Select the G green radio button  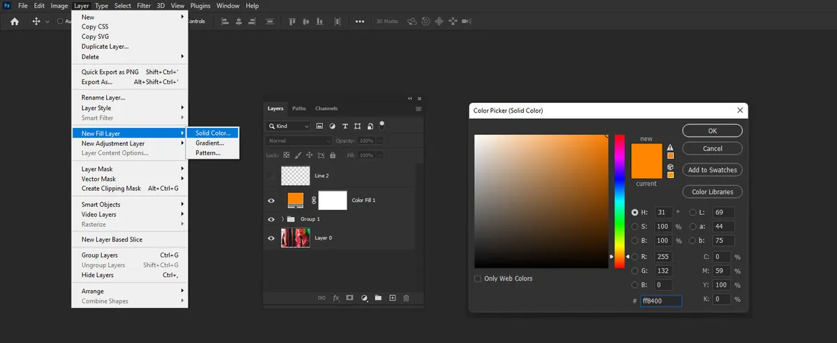[635, 271]
